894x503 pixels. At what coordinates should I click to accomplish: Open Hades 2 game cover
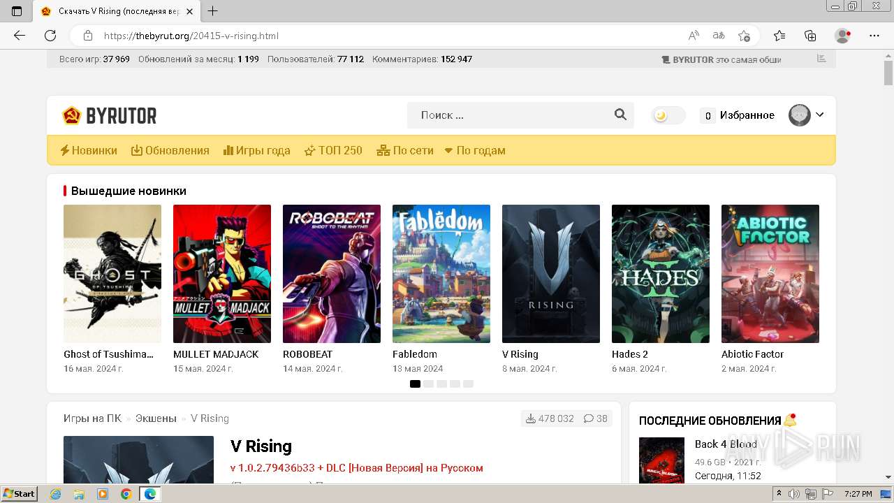click(x=661, y=274)
